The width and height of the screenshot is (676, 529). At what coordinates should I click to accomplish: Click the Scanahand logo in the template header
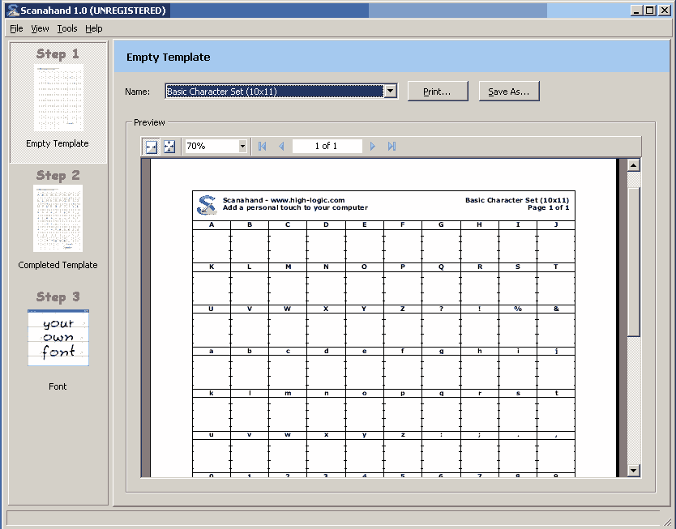pyautogui.click(x=207, y=205)
